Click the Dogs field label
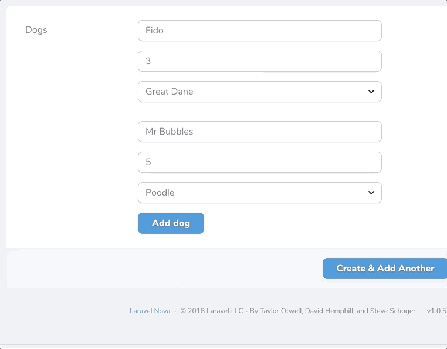 [x=36, y=30]
